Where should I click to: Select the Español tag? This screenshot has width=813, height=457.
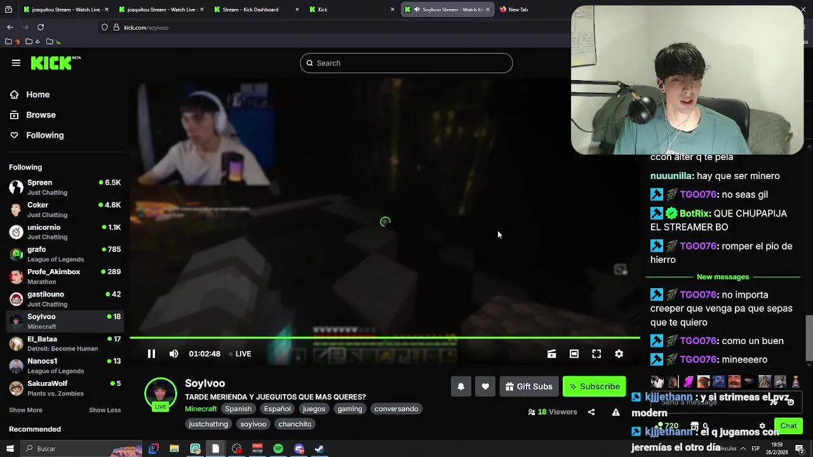click(x=278, y=409)
